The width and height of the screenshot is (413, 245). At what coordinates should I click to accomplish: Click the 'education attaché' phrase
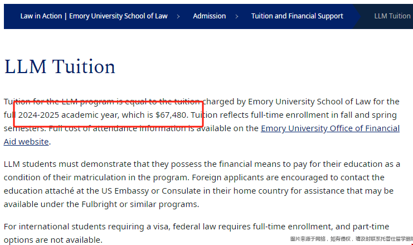39,191
